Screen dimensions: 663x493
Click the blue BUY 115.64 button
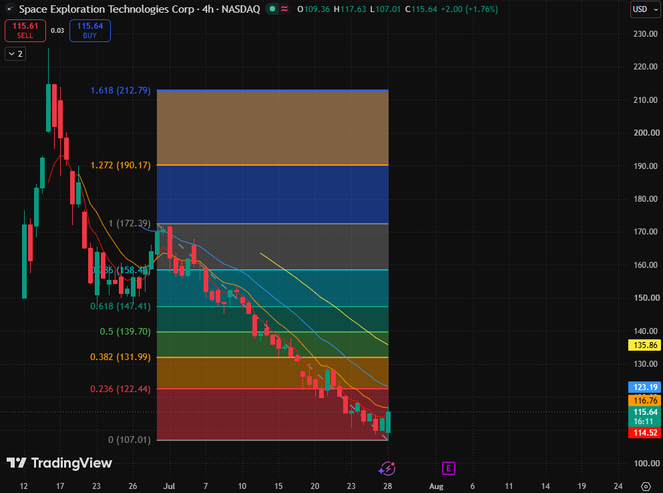90,31
